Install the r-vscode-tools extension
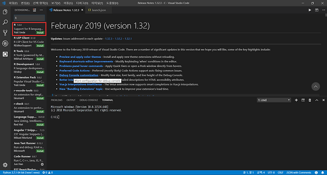This screenshot has height=175, width=327. [40, 98]
